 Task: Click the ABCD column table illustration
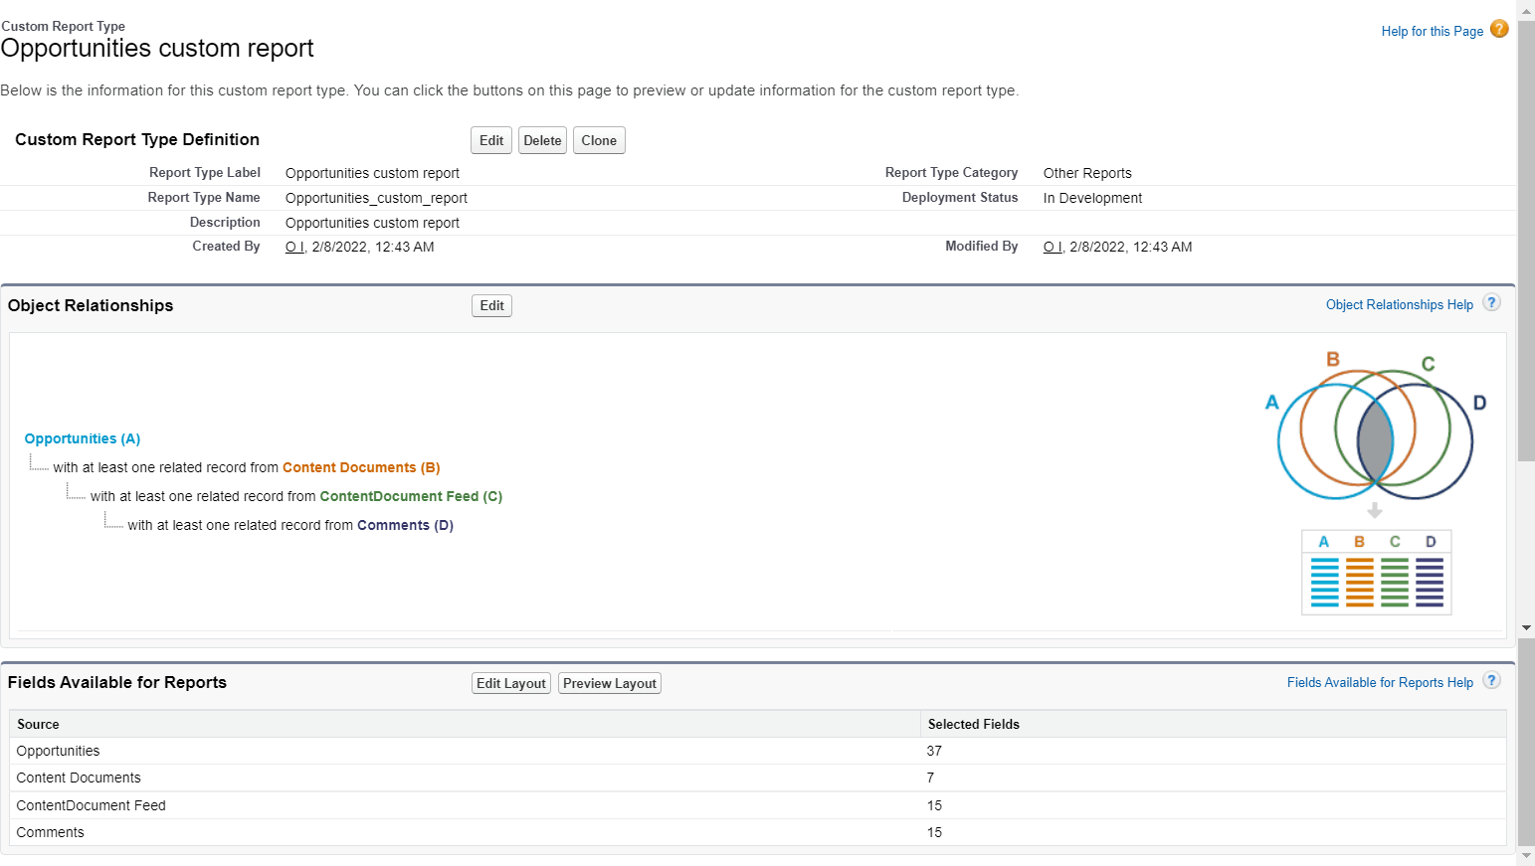(x=1376, y=572)
